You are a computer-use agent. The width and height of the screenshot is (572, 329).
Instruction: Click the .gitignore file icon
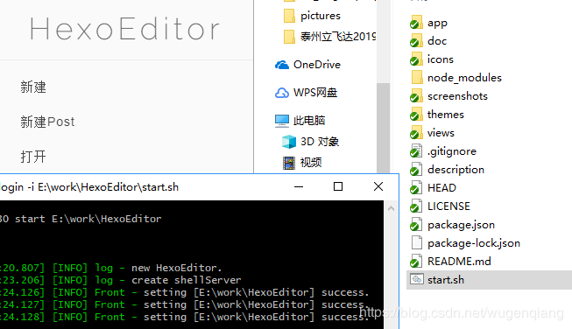point(416,151)
